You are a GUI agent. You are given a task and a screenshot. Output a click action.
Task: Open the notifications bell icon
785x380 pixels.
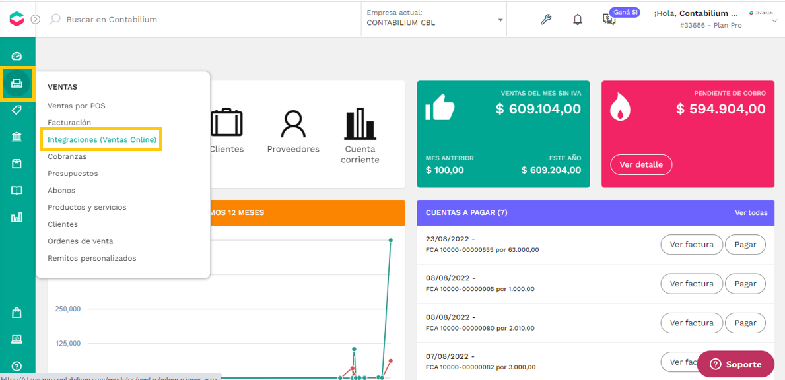(x=577, y=19)
